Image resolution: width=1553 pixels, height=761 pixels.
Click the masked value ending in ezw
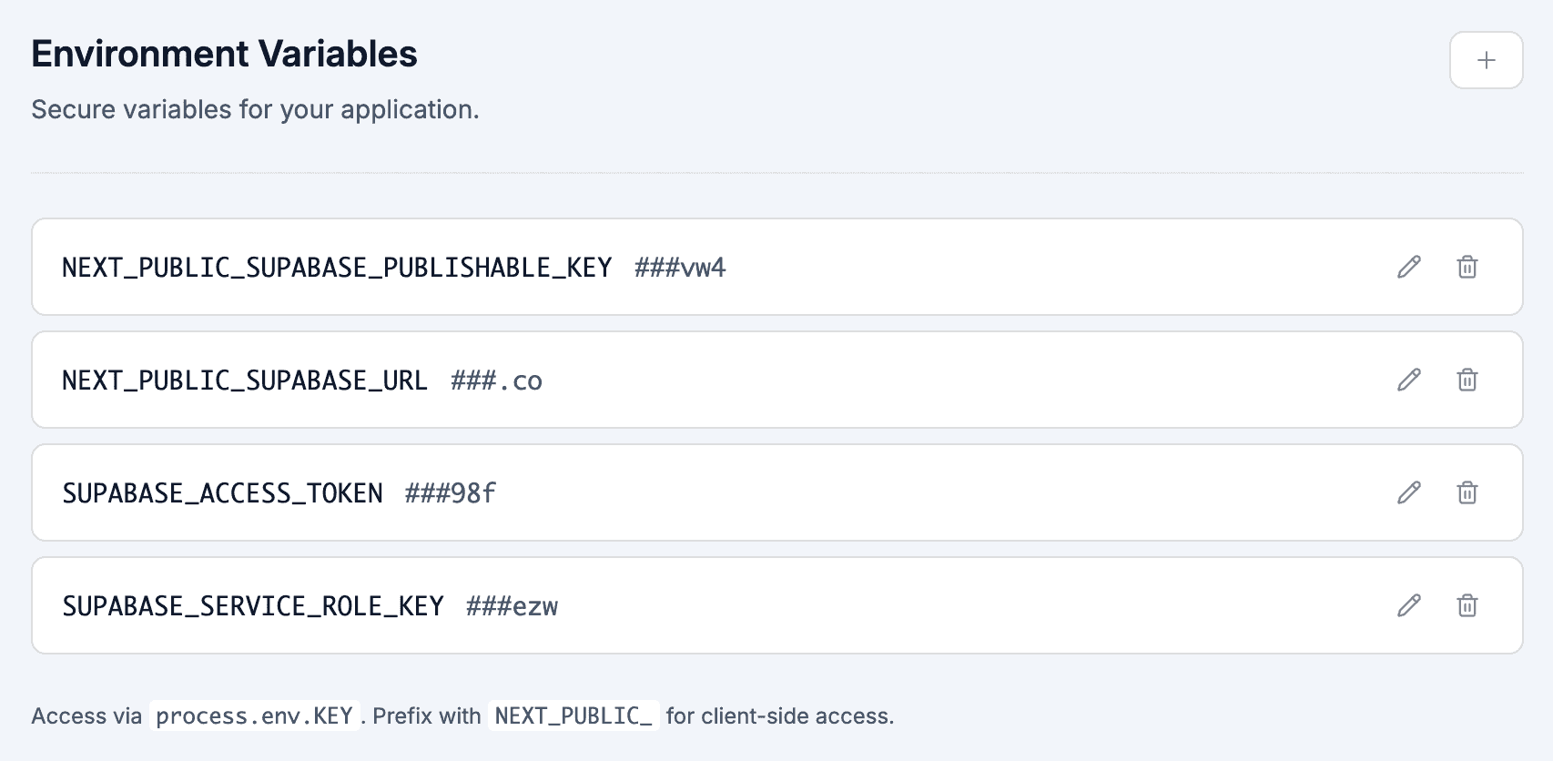[512, 606]
